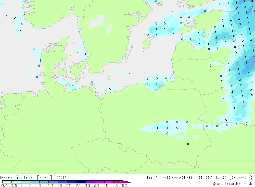Pick the 10–15 mm legend color swatch
Image resolution: width=255 pixels, height=187 pixels.
(53, 182)
